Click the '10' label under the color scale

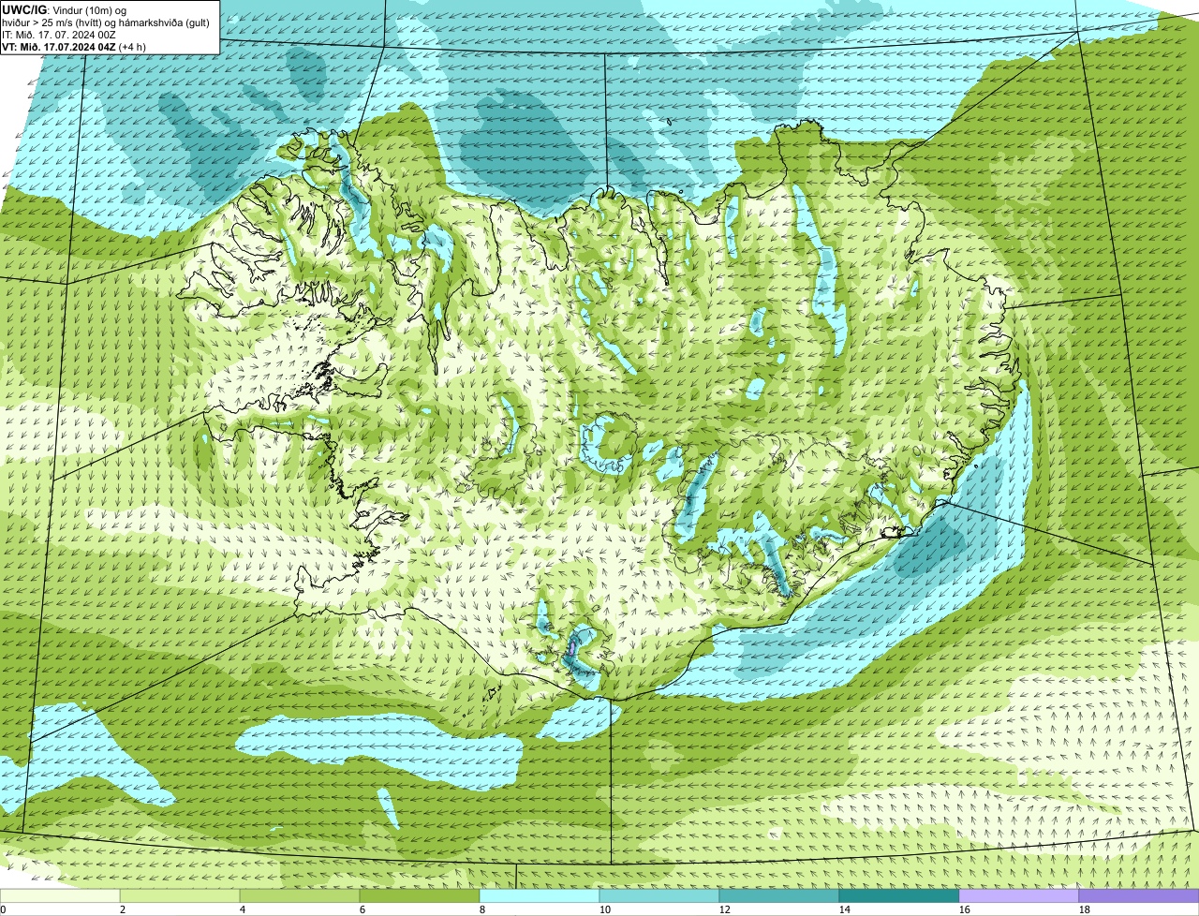605,909
